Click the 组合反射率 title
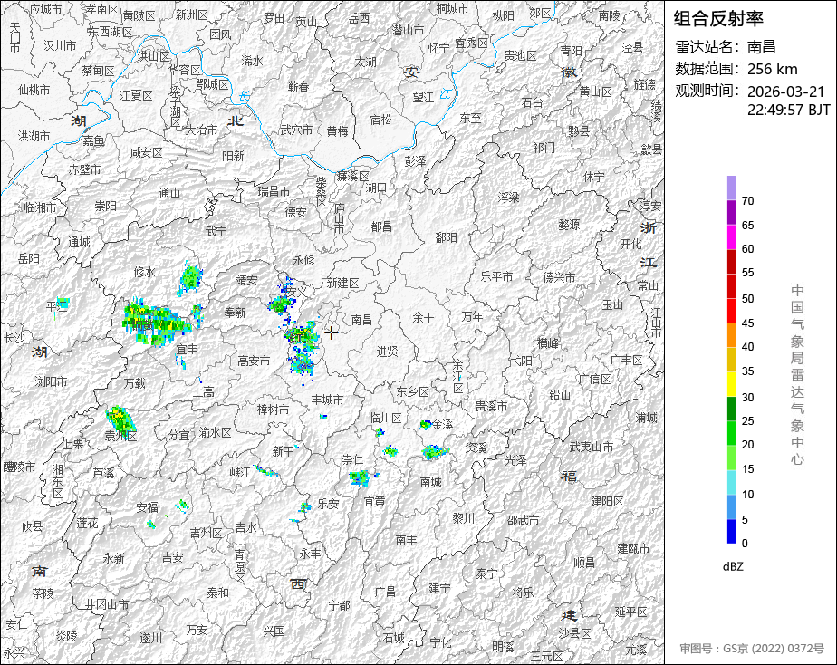This screenshot has width=837, height=665. tap(718, 19)
